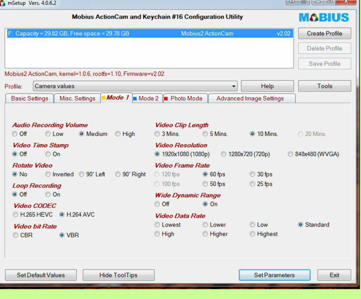Viewport: 361px width, 299px height.
Task: Turn Wide Dynamic Range Off
Action: pyautogui.click(x=158, y=204)
